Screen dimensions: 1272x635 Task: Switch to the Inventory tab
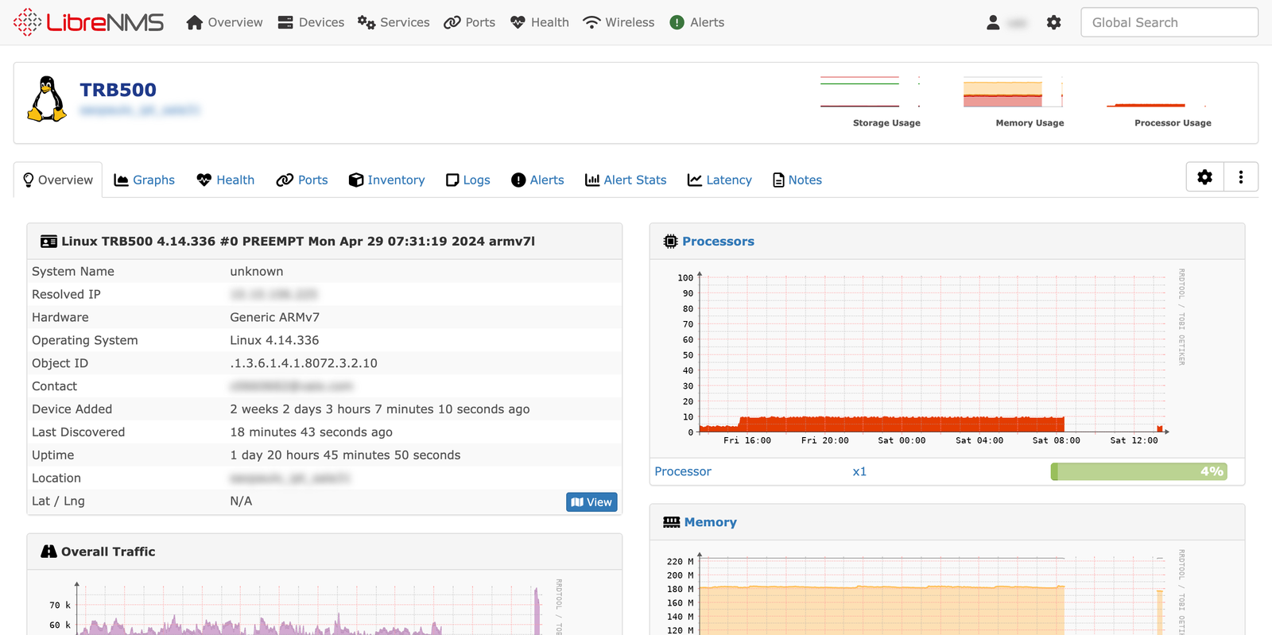[x=387, y=180]
